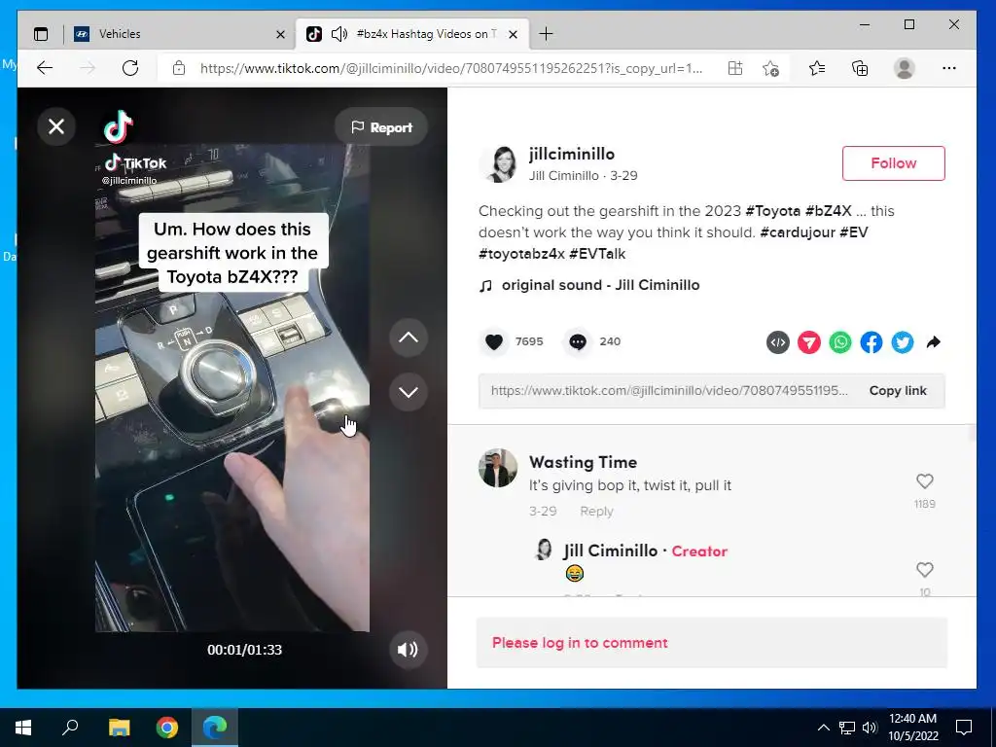This screenshot has height=747, width=996.
Task: Open File Explorer from taskbar
Action: (119, 727)
